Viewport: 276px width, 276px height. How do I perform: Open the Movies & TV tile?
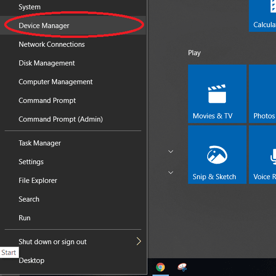pos(217,94)
